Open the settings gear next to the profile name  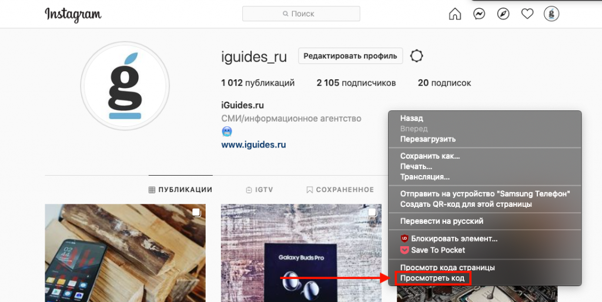tap(417, 56)
